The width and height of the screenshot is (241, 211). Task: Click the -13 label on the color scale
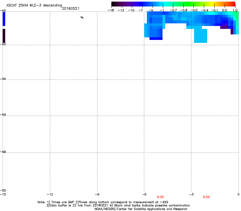(x=121, y=10)
